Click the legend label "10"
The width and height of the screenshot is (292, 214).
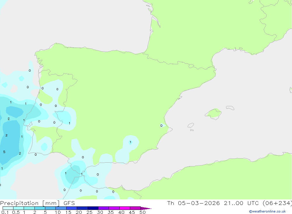tap(58, 212)
